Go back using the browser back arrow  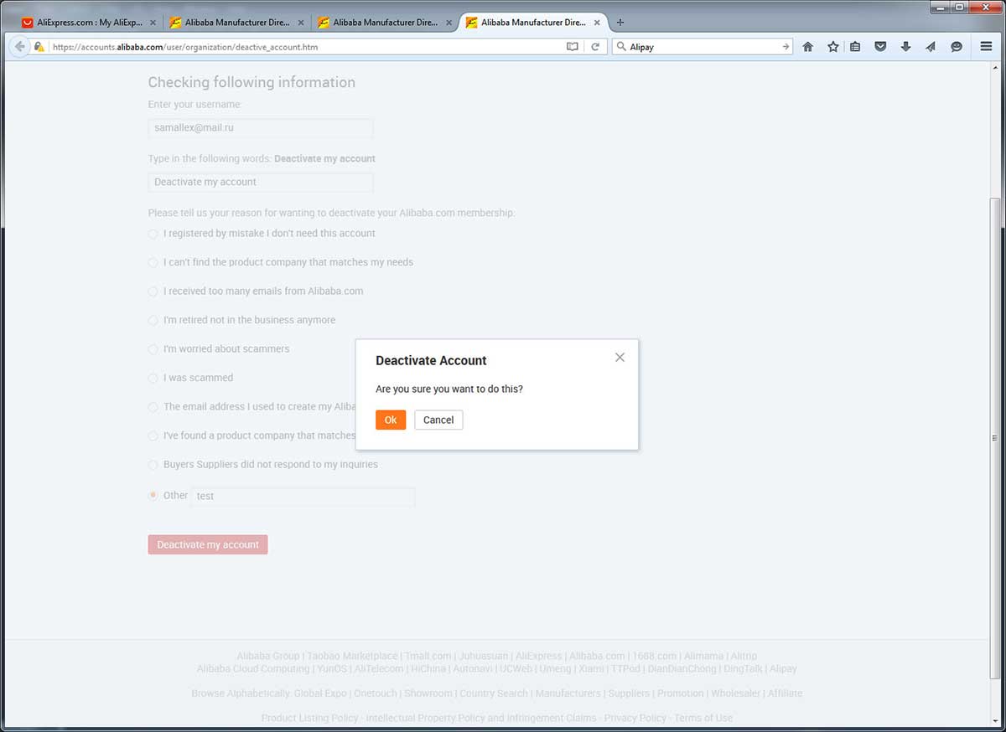click(19, 47)
